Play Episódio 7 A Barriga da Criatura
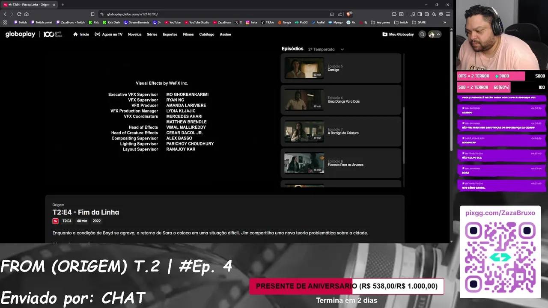This screenshot has width=548, height=308. click(x=304, y=131)
